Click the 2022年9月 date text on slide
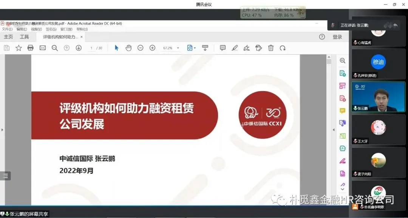Viewport: 408px width, 218px height. (76, 171)
